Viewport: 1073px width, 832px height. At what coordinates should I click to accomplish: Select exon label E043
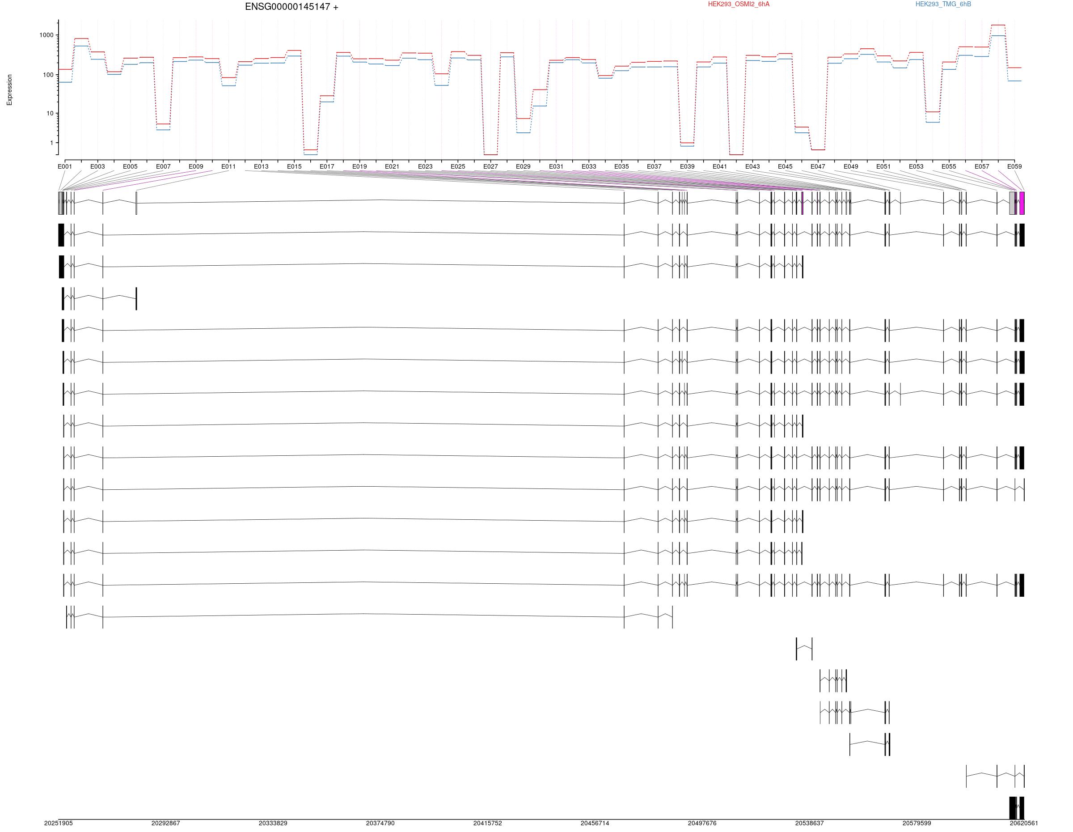coord(753,166)
